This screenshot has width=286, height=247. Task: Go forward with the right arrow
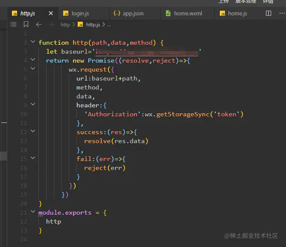coord(51,24)
